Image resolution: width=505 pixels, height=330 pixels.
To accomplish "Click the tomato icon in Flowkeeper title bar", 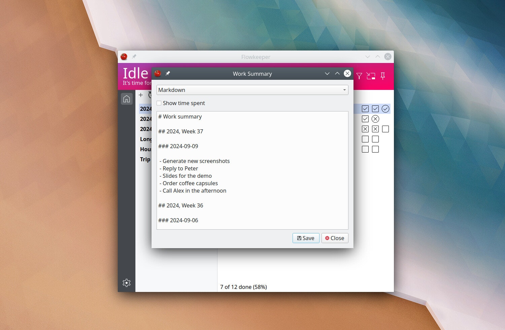I will pos(124,57).
